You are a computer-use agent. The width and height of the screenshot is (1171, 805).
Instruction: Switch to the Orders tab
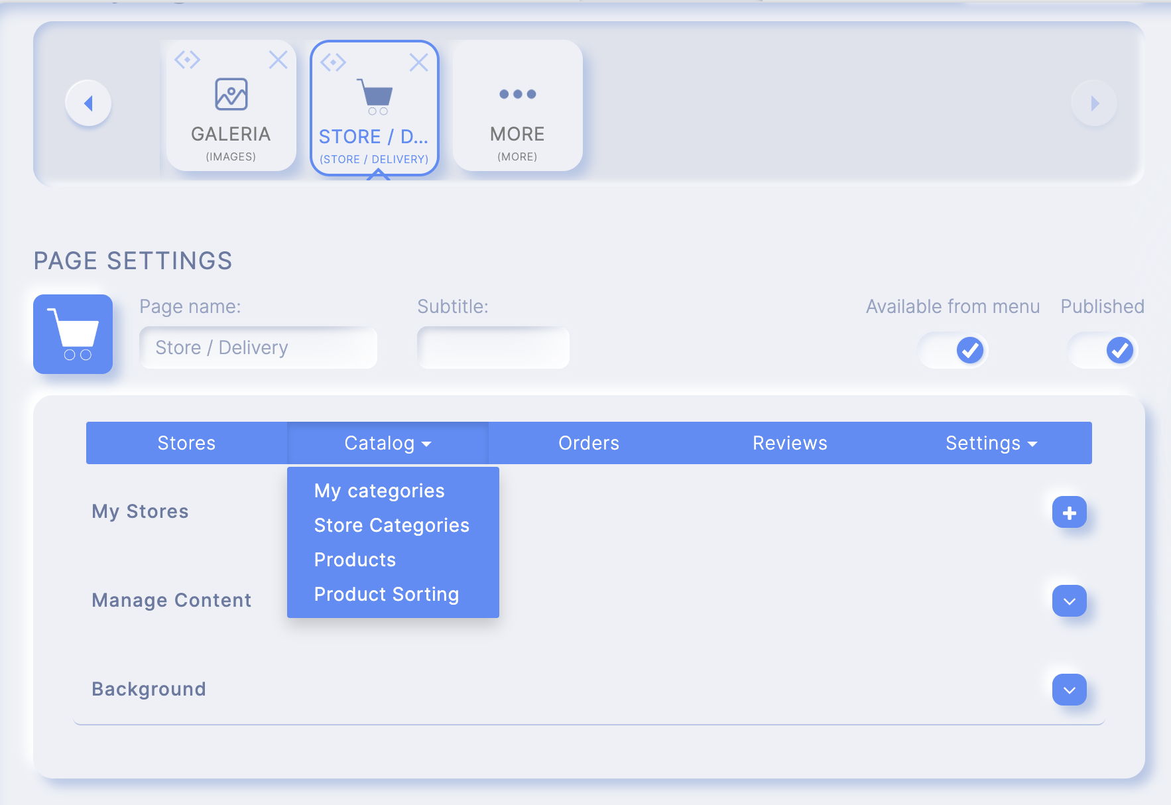pos(589,443)
